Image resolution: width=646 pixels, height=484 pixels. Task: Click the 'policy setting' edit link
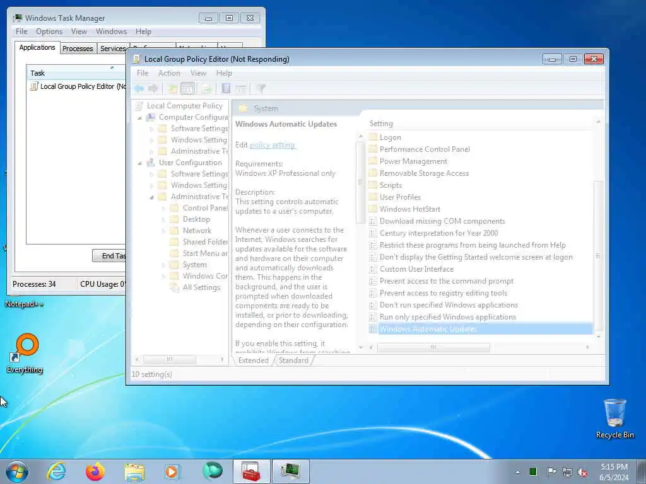coord(273,145)
